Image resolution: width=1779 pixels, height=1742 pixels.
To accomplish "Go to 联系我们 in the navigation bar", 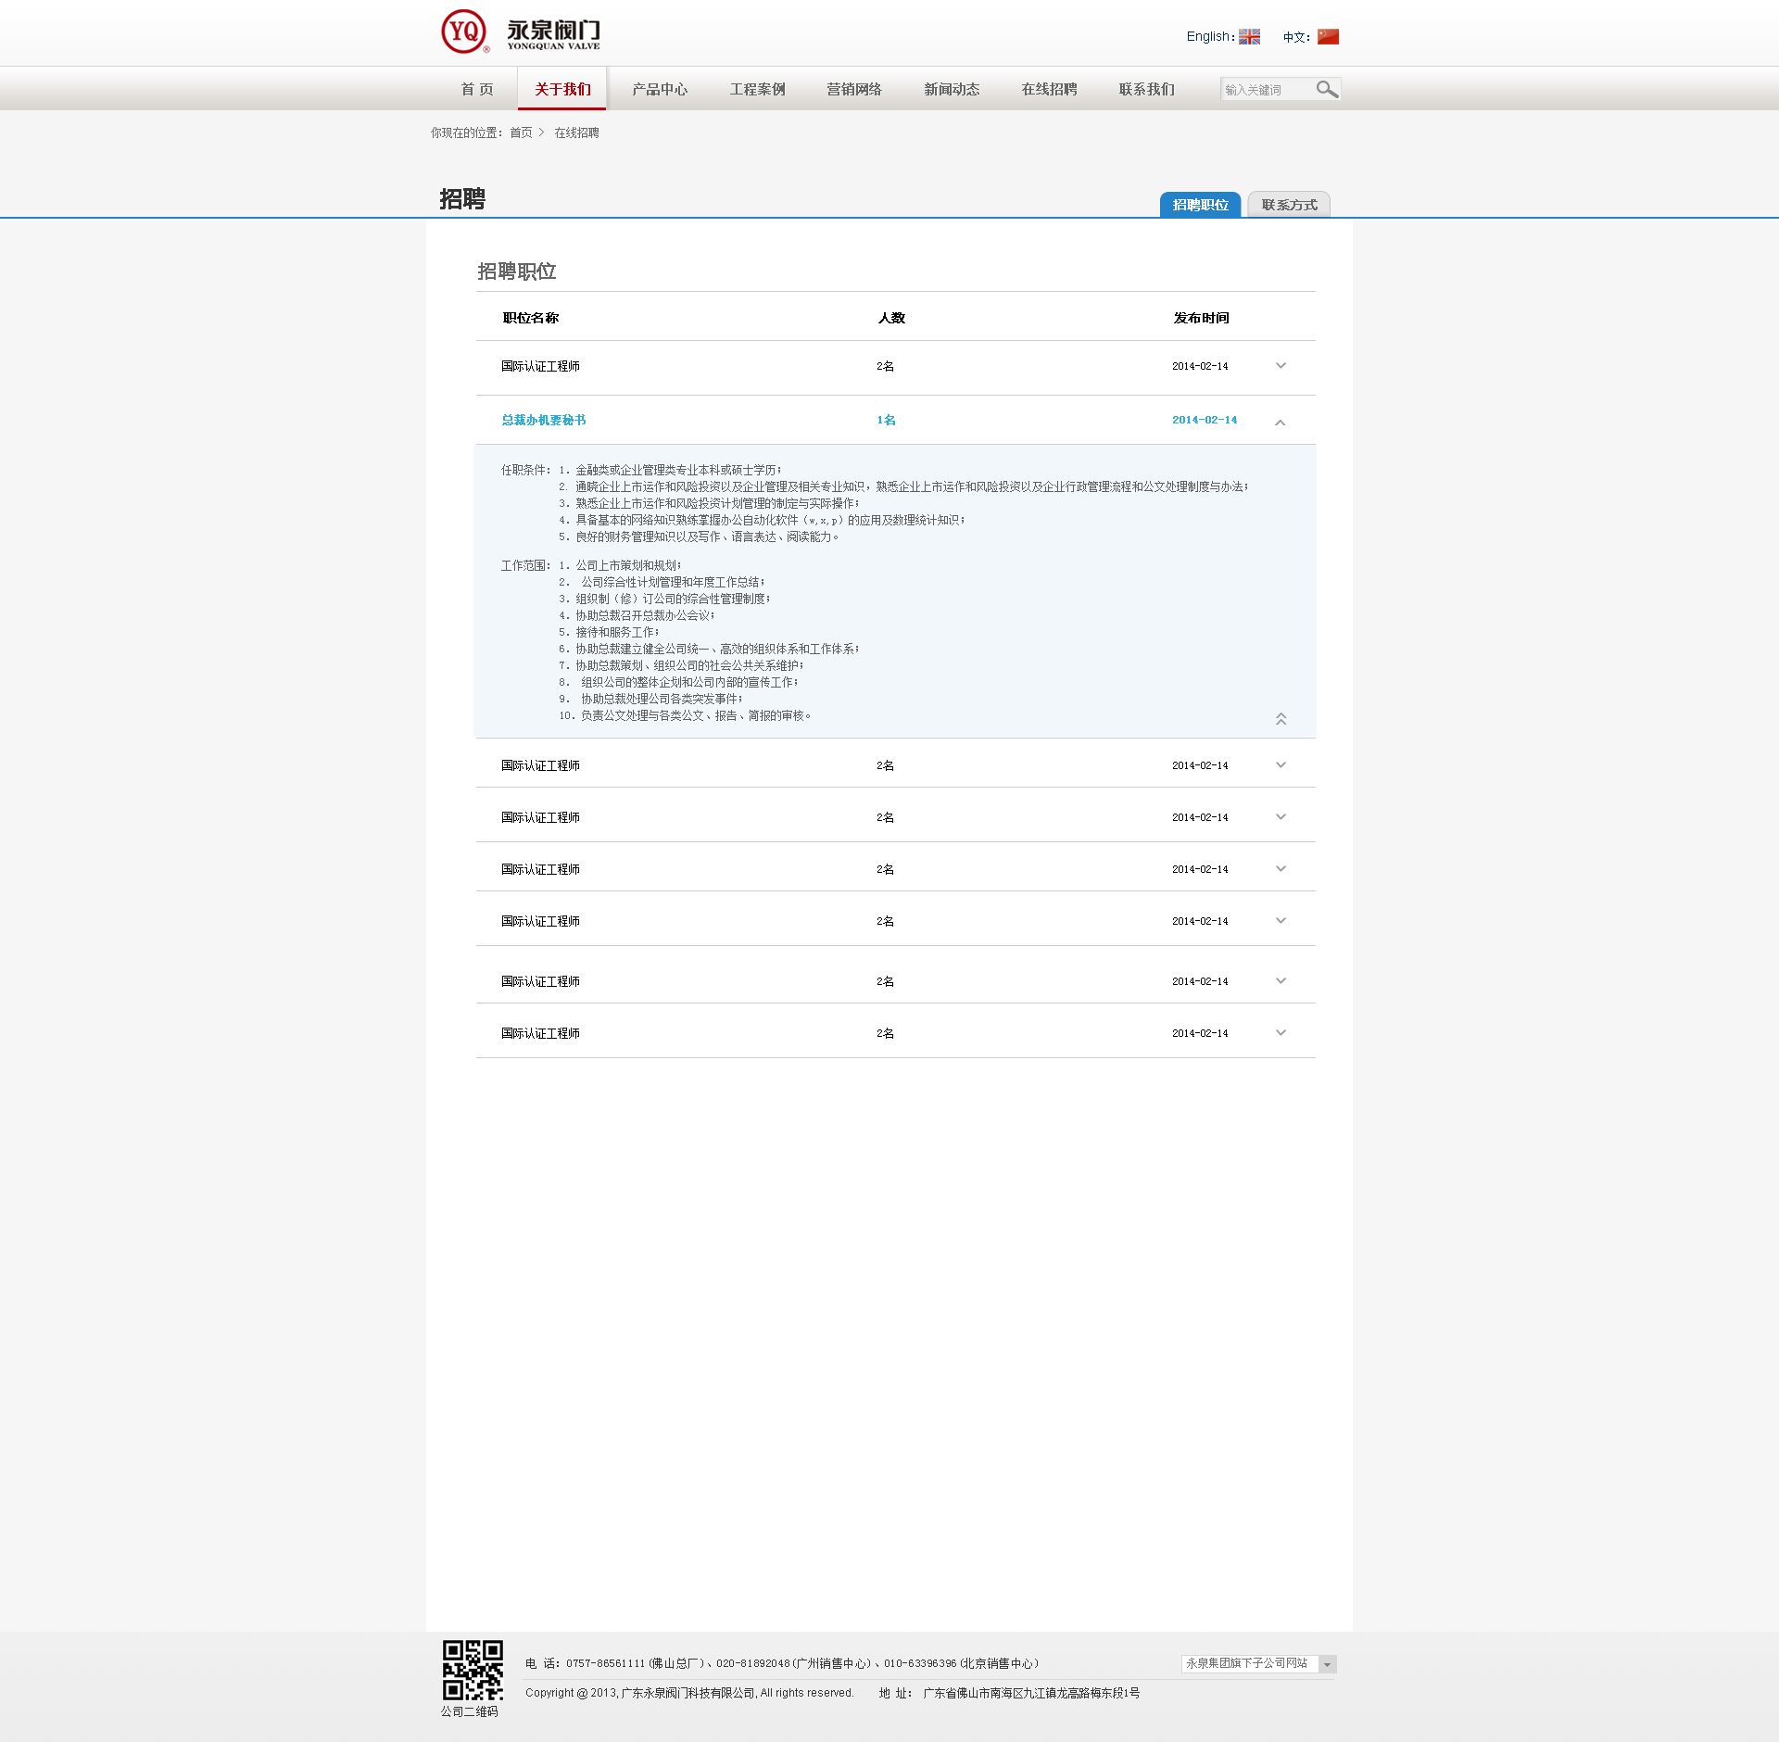I will 1146,90.
